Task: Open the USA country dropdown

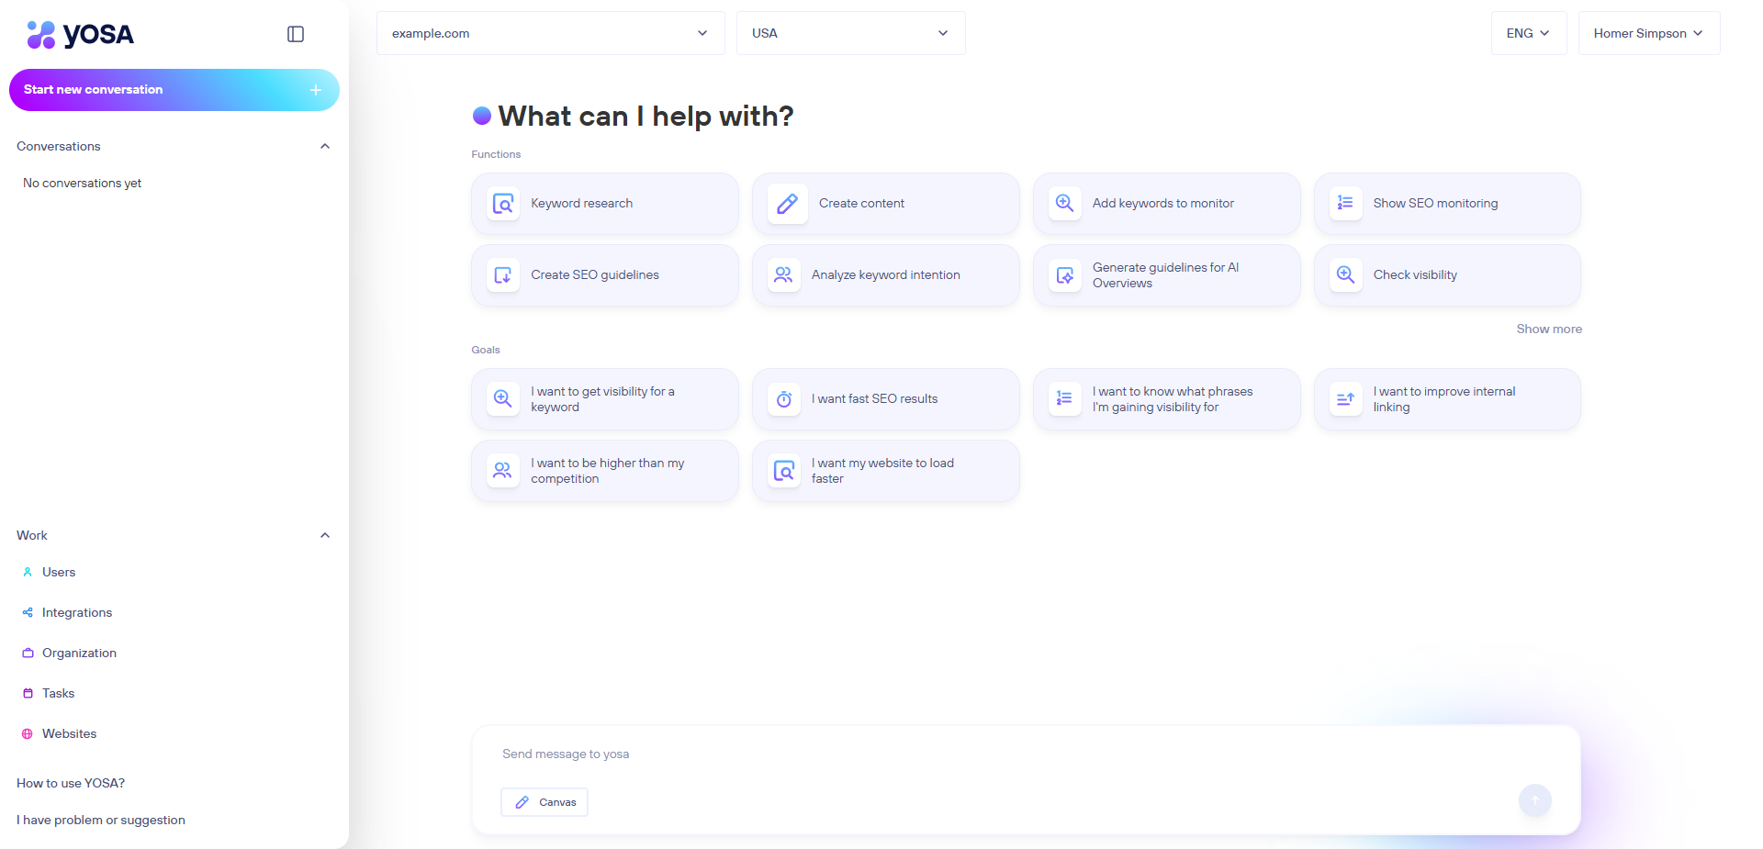Action: pyautogui.click(x=850, y=34)
